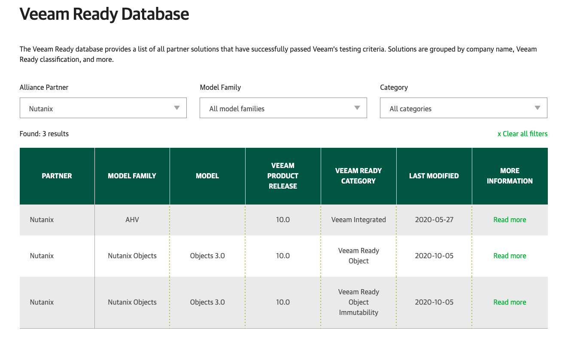The image size is (565, 342).
Task: Open Read more for the AHV row
Action: [x=510, y=220]
